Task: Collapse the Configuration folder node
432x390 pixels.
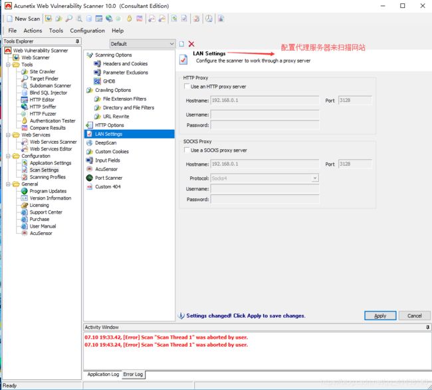Action: pyautogui.click(x=8, y=156)
